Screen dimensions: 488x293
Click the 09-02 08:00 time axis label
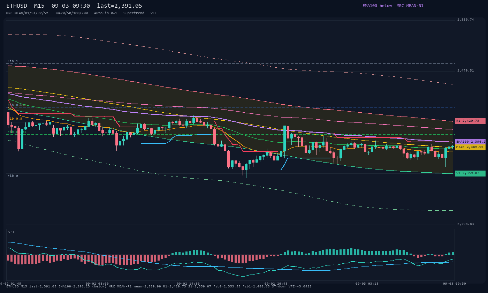[x=97, y=284]
